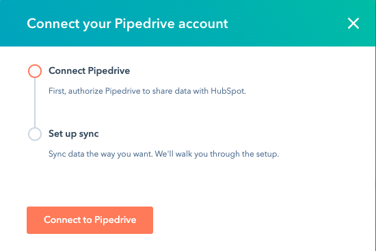The width and height of the screenshot is (376, 251).
Task: Select the Set up sync step heading
Action: 74,134
